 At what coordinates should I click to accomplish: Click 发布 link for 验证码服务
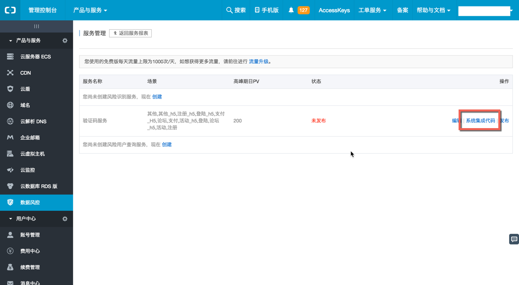pyautogui.click(x=504, y=121)
